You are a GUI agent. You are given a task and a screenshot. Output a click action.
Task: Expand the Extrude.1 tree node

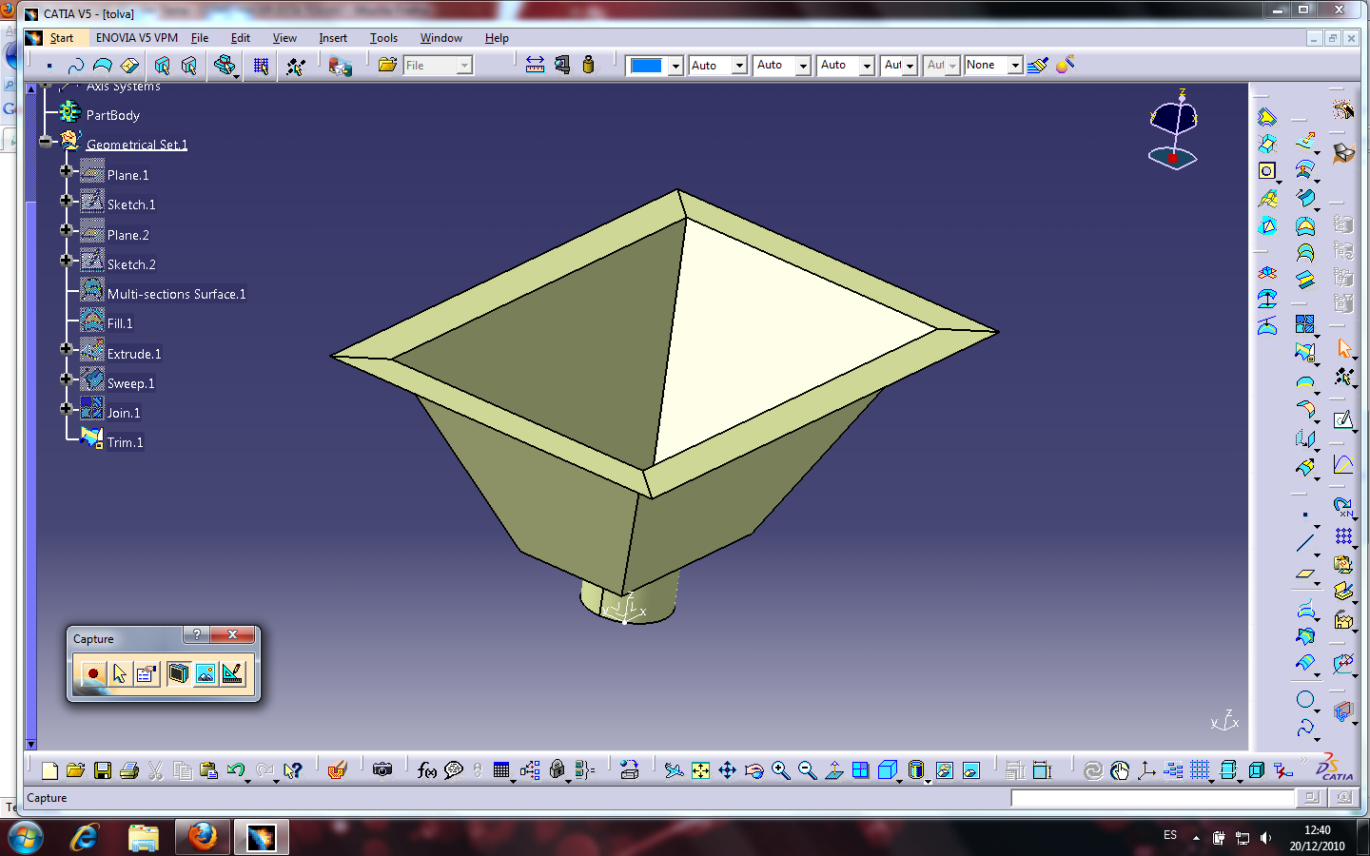[x=66, y=349]
